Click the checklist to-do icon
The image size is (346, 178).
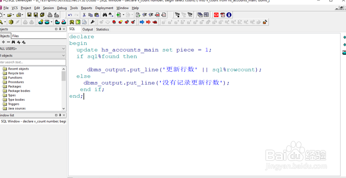pyautogui.click(x=78, y=22)
